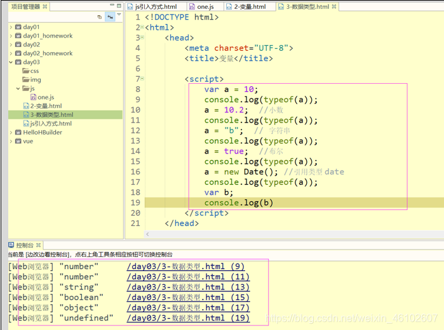Click the img folder icon
This screenshot has height=330, width=444.
26,79
